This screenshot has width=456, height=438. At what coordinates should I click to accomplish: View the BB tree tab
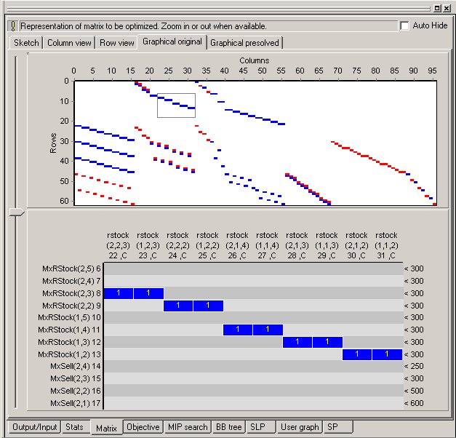point(229,427)
